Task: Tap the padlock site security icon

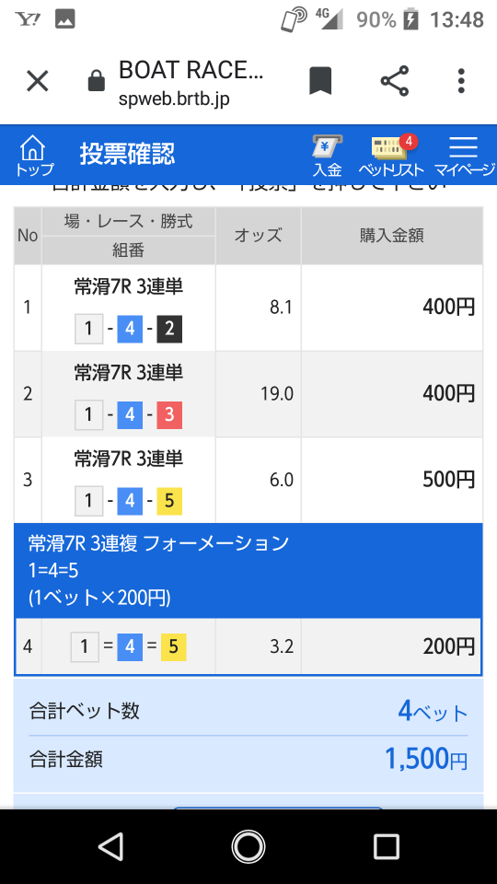Action: pyautogui.click(x=97, y=82)
